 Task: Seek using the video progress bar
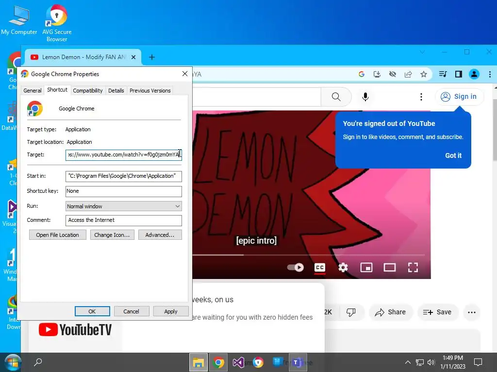tap(308, 255)
